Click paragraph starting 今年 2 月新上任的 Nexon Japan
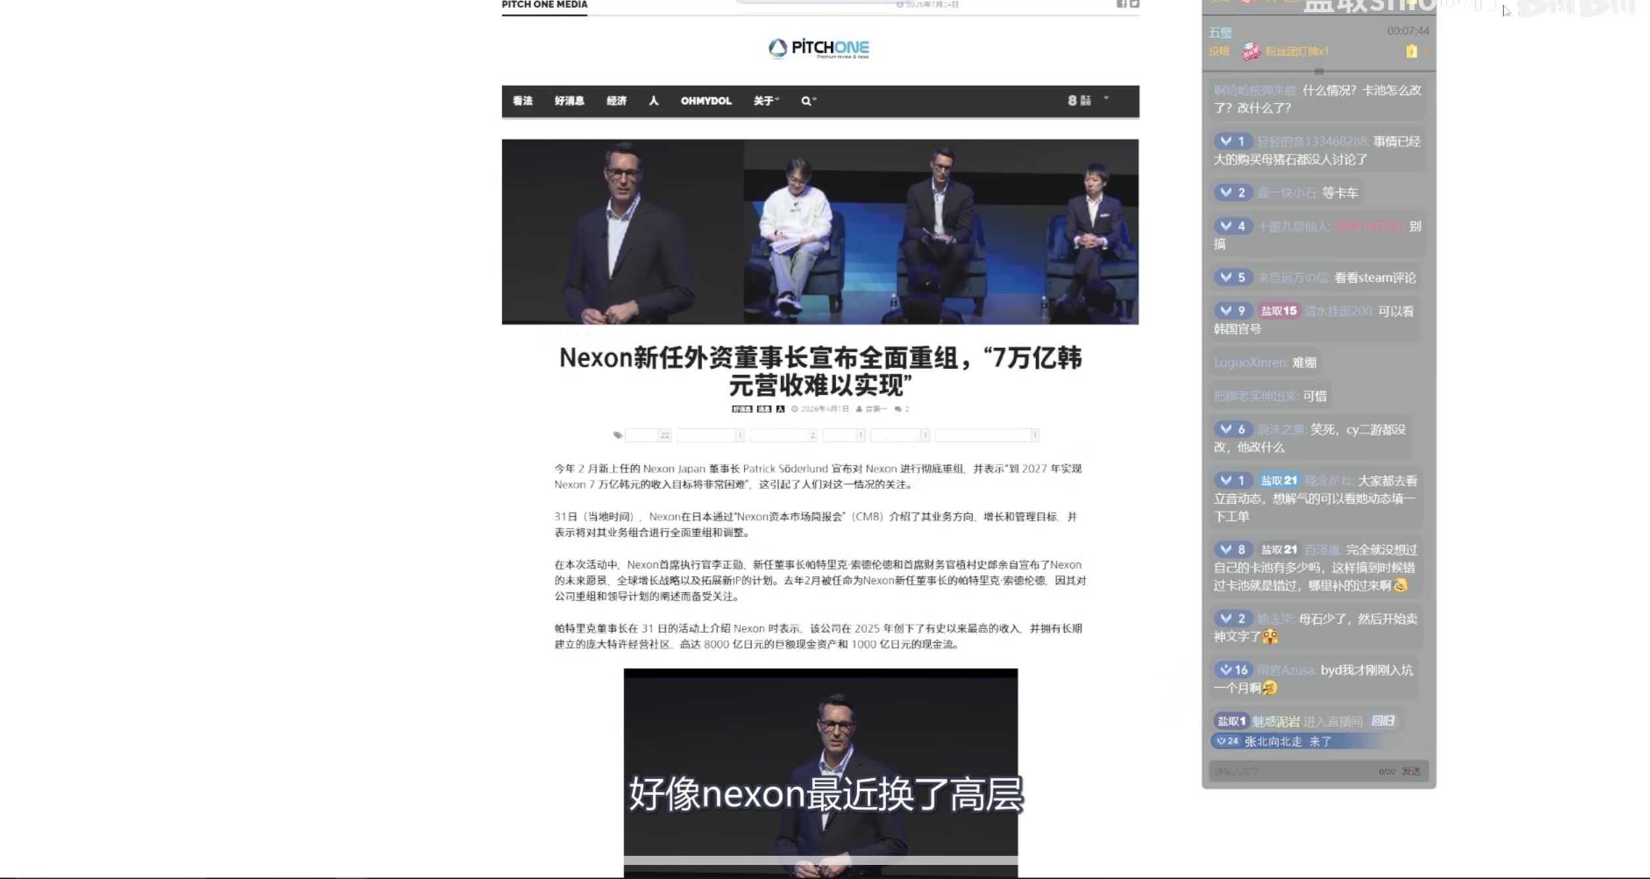This screenshot has width=1650, height=879. 818,477
